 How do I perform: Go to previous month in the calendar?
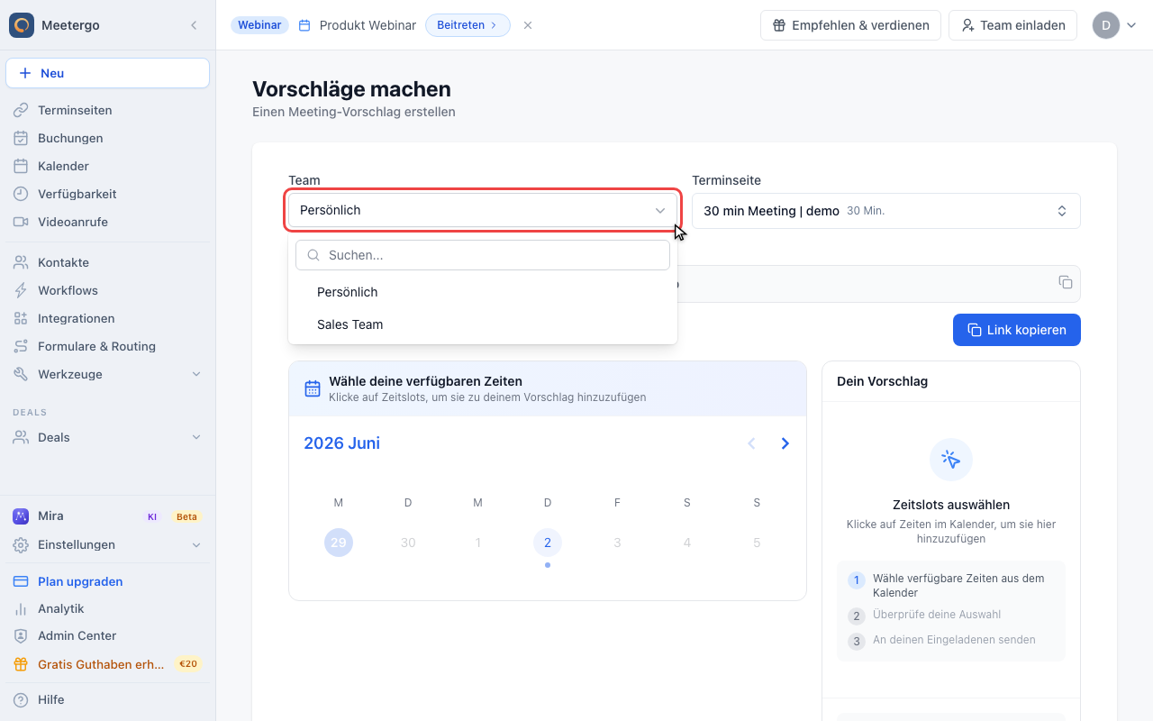751,443
